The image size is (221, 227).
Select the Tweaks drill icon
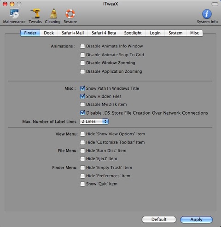(35, 14)
